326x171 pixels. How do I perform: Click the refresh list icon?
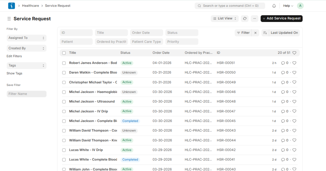[244, 18]
